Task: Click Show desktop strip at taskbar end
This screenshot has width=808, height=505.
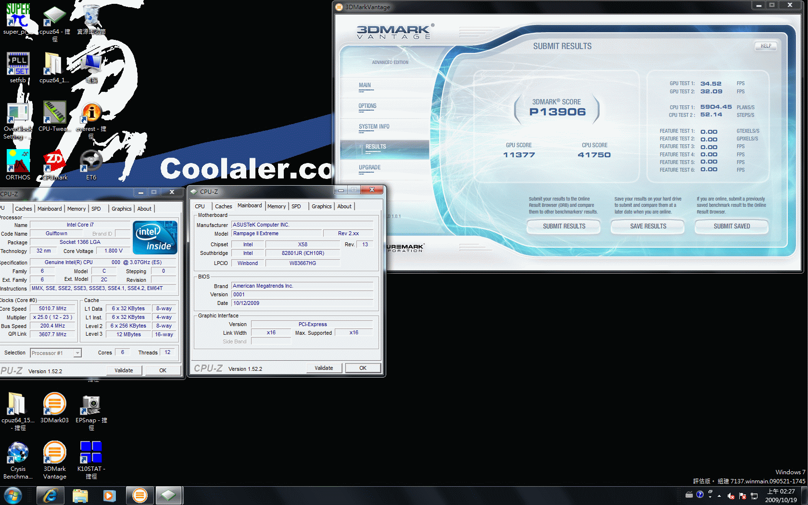Action: click(x=804, y=496)
